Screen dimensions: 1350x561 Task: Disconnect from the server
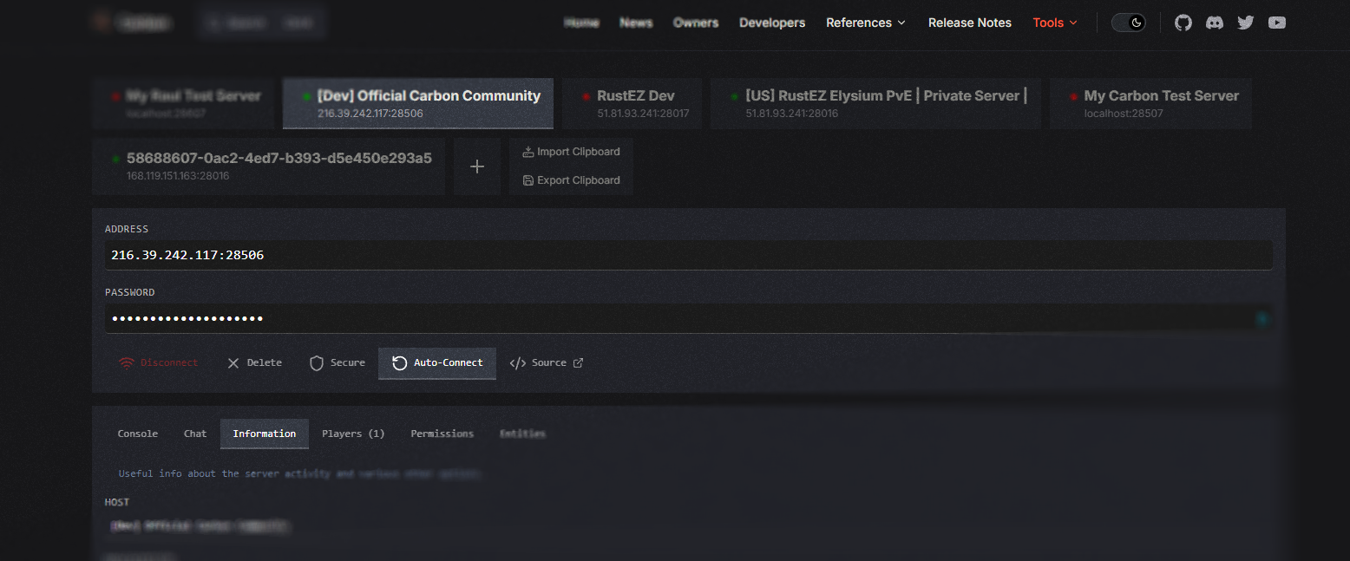[158, 362]
